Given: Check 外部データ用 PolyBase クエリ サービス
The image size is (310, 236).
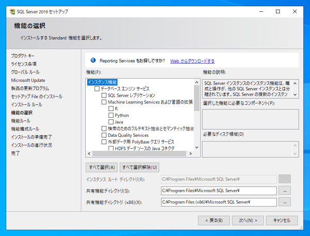Looking at the screenshot, I should coord(104,141).
